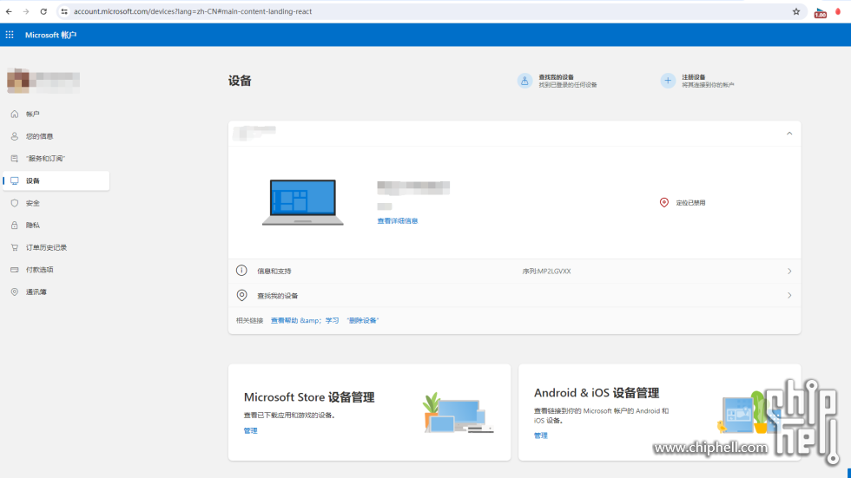Open the 1.00 extension icon
Viewport: 851px width, 478px height.
coord(820,12)
